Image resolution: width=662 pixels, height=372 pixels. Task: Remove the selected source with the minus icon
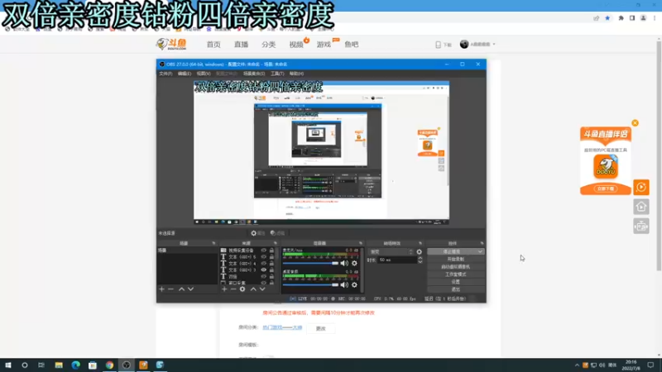click(233, 289)
